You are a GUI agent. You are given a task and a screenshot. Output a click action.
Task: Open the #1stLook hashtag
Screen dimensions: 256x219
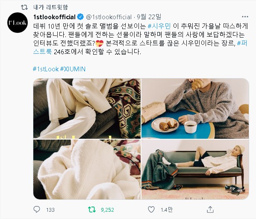[x=46, y=69]
